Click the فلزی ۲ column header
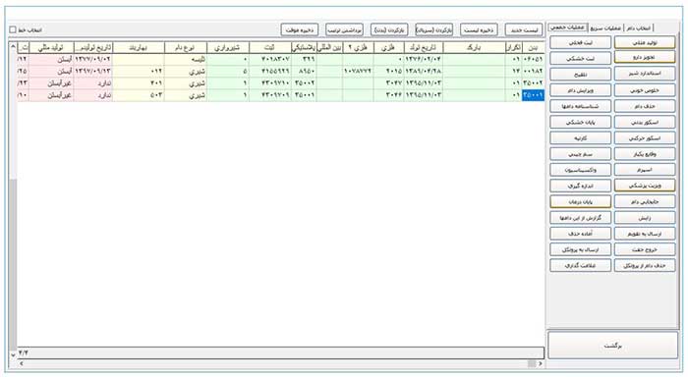 pos(358,47)
